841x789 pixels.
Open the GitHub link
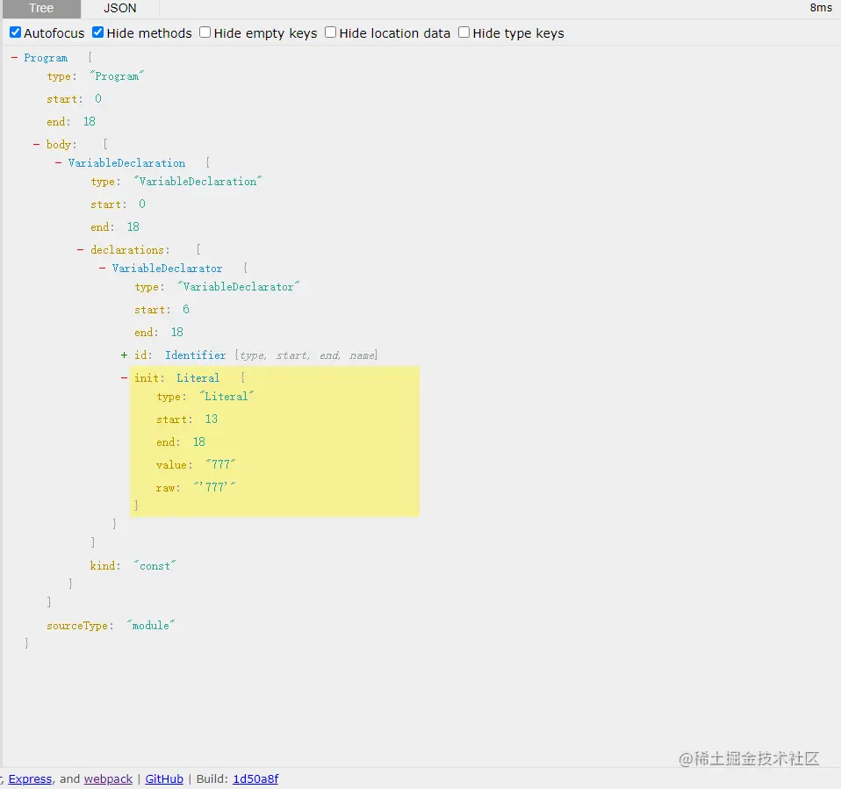[164, 778]
